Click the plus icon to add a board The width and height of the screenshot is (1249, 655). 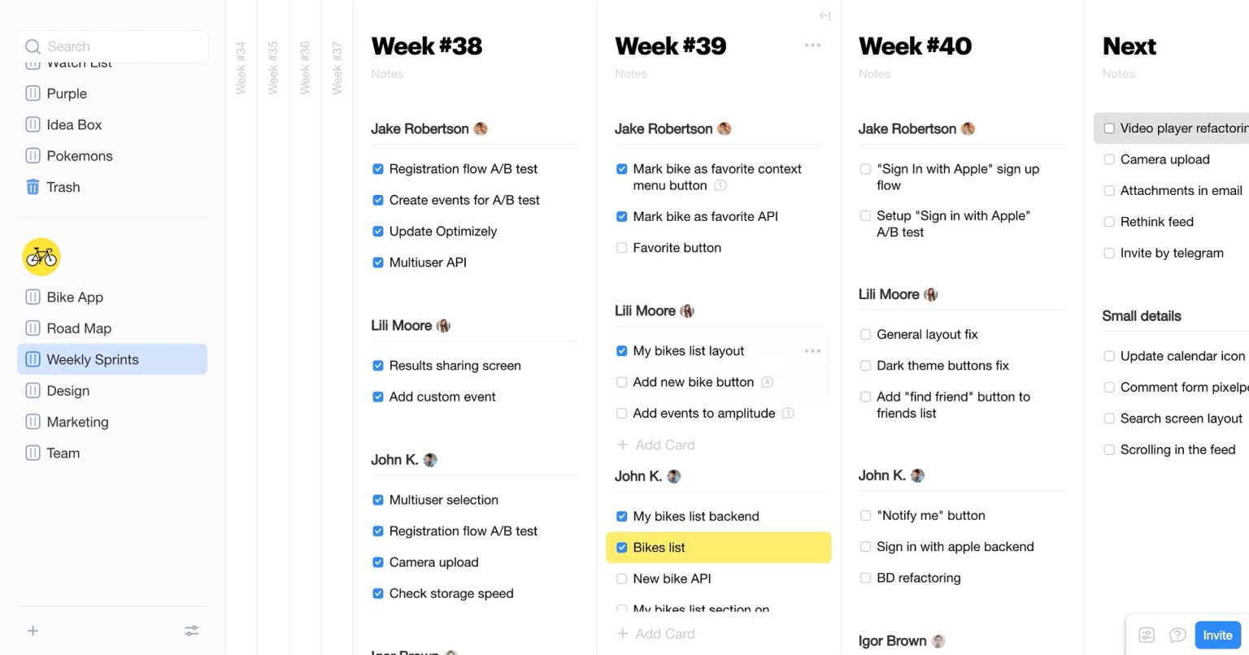[x=33, y=631]
